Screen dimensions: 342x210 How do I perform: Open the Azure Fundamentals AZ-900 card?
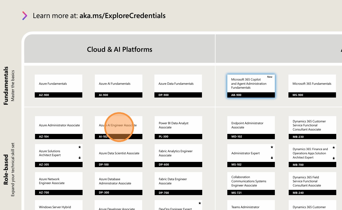(x=59, y=86)
